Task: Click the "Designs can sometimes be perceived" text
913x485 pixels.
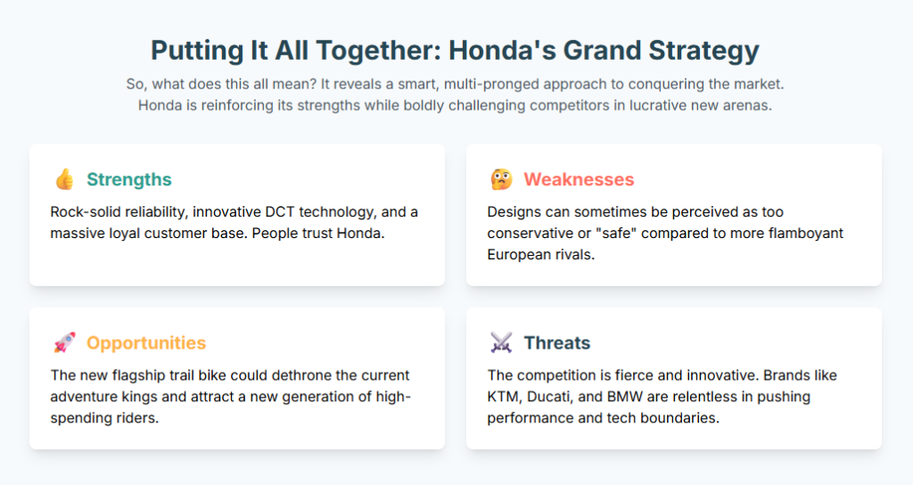Action: pyautogui.click(x=606, y=212)
